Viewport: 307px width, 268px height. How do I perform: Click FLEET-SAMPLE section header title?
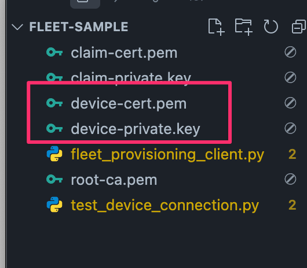pos(79,27)
